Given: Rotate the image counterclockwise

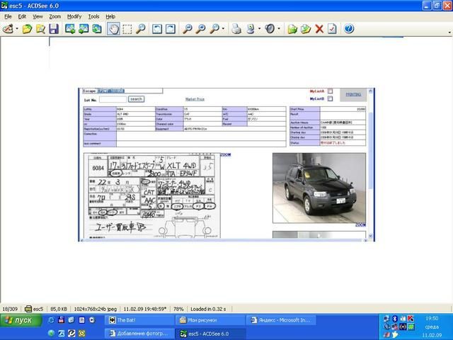Looking at the screenshot, I should (157, 28).
